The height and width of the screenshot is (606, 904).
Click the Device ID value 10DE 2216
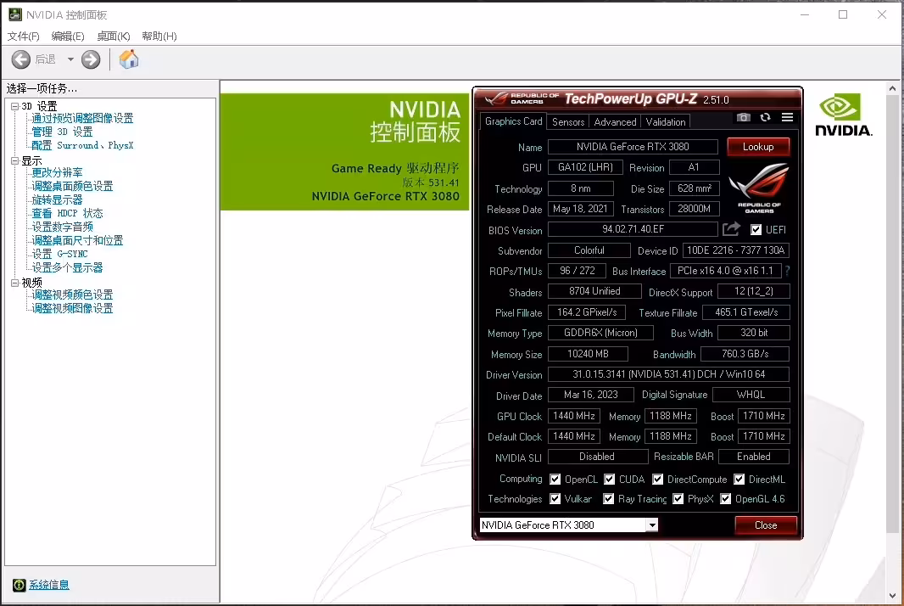[x=735, y=250]
